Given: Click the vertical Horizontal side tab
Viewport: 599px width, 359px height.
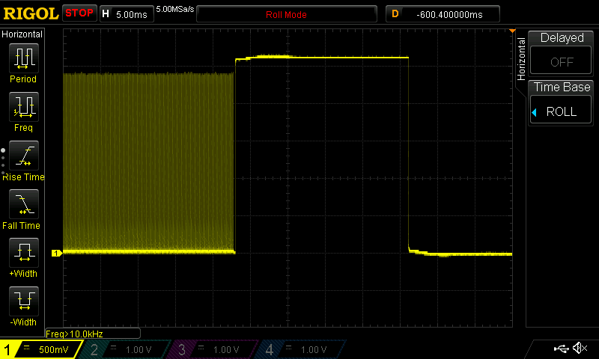Looking at the screenshot, I should pyautogui.click(x=521, y=58).
